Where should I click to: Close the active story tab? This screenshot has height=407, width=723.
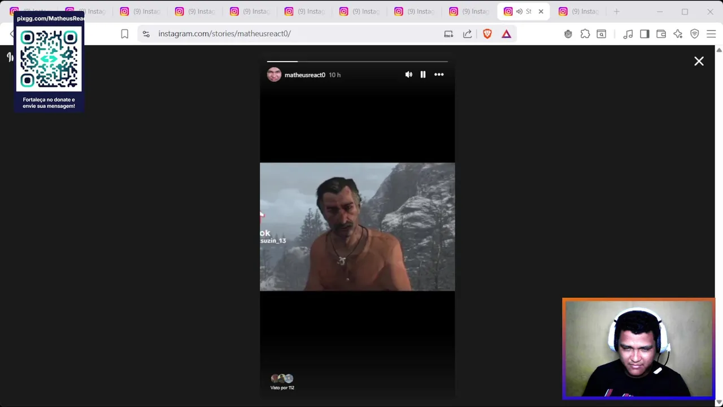click(x=541, y=11)
